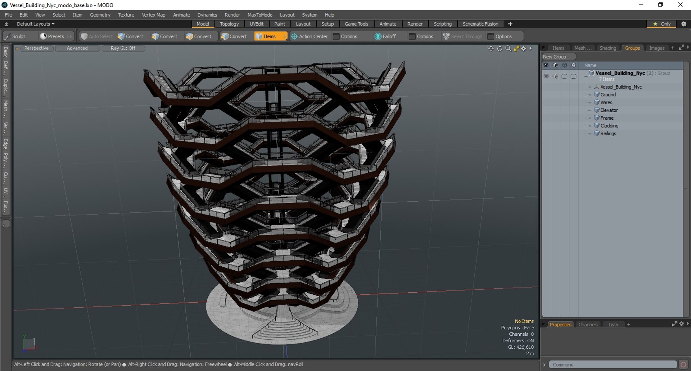Screen dimensions: 691x371
Task: Expand the Groups panel right arrow menu
Action: click(688, 47)
